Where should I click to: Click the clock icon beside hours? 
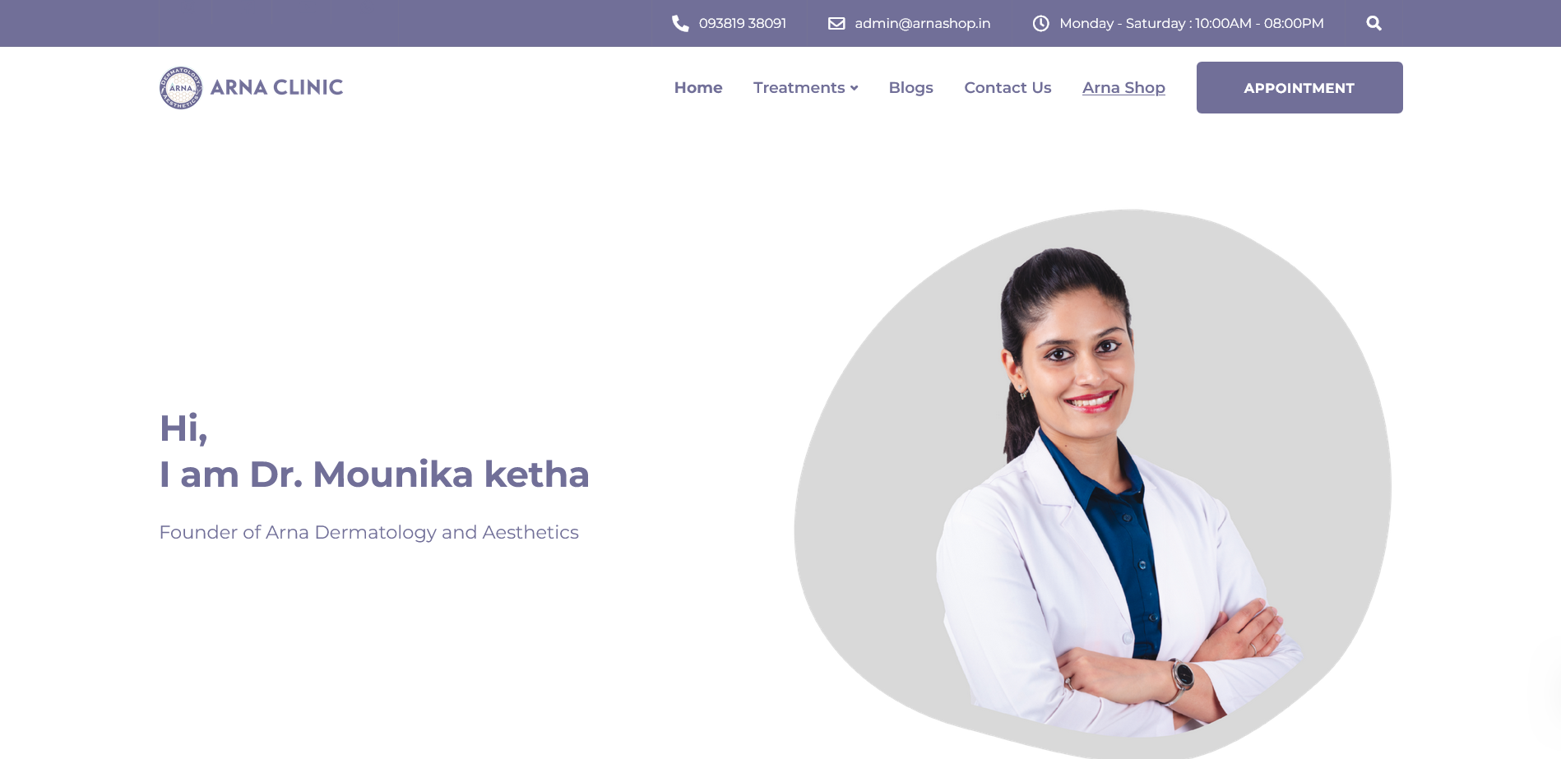tap(1041, 23)
